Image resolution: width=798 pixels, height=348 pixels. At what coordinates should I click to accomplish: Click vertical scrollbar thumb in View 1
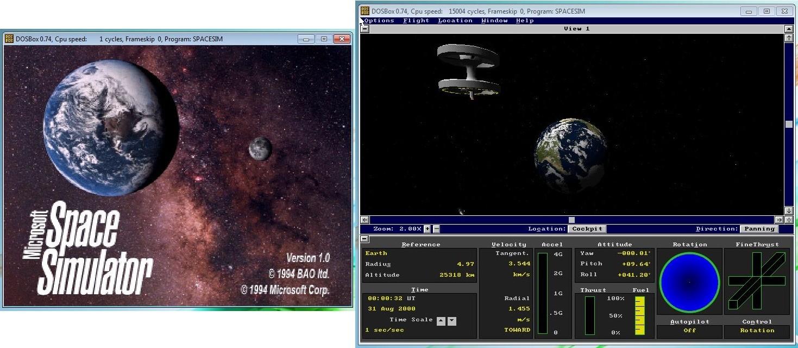789,124
